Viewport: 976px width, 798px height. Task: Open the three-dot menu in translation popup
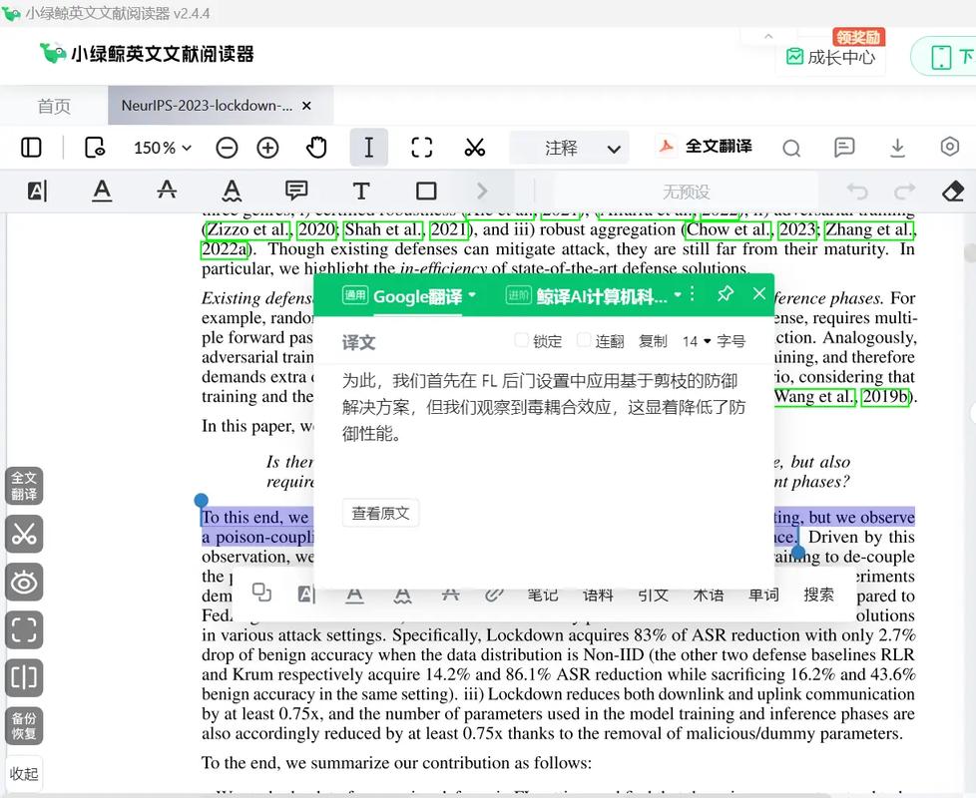693,293
